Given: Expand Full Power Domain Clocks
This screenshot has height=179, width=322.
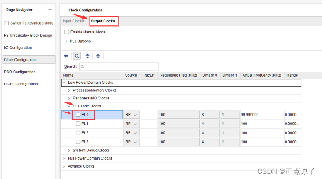Looking at the screenshot, I should pos(64,158).
